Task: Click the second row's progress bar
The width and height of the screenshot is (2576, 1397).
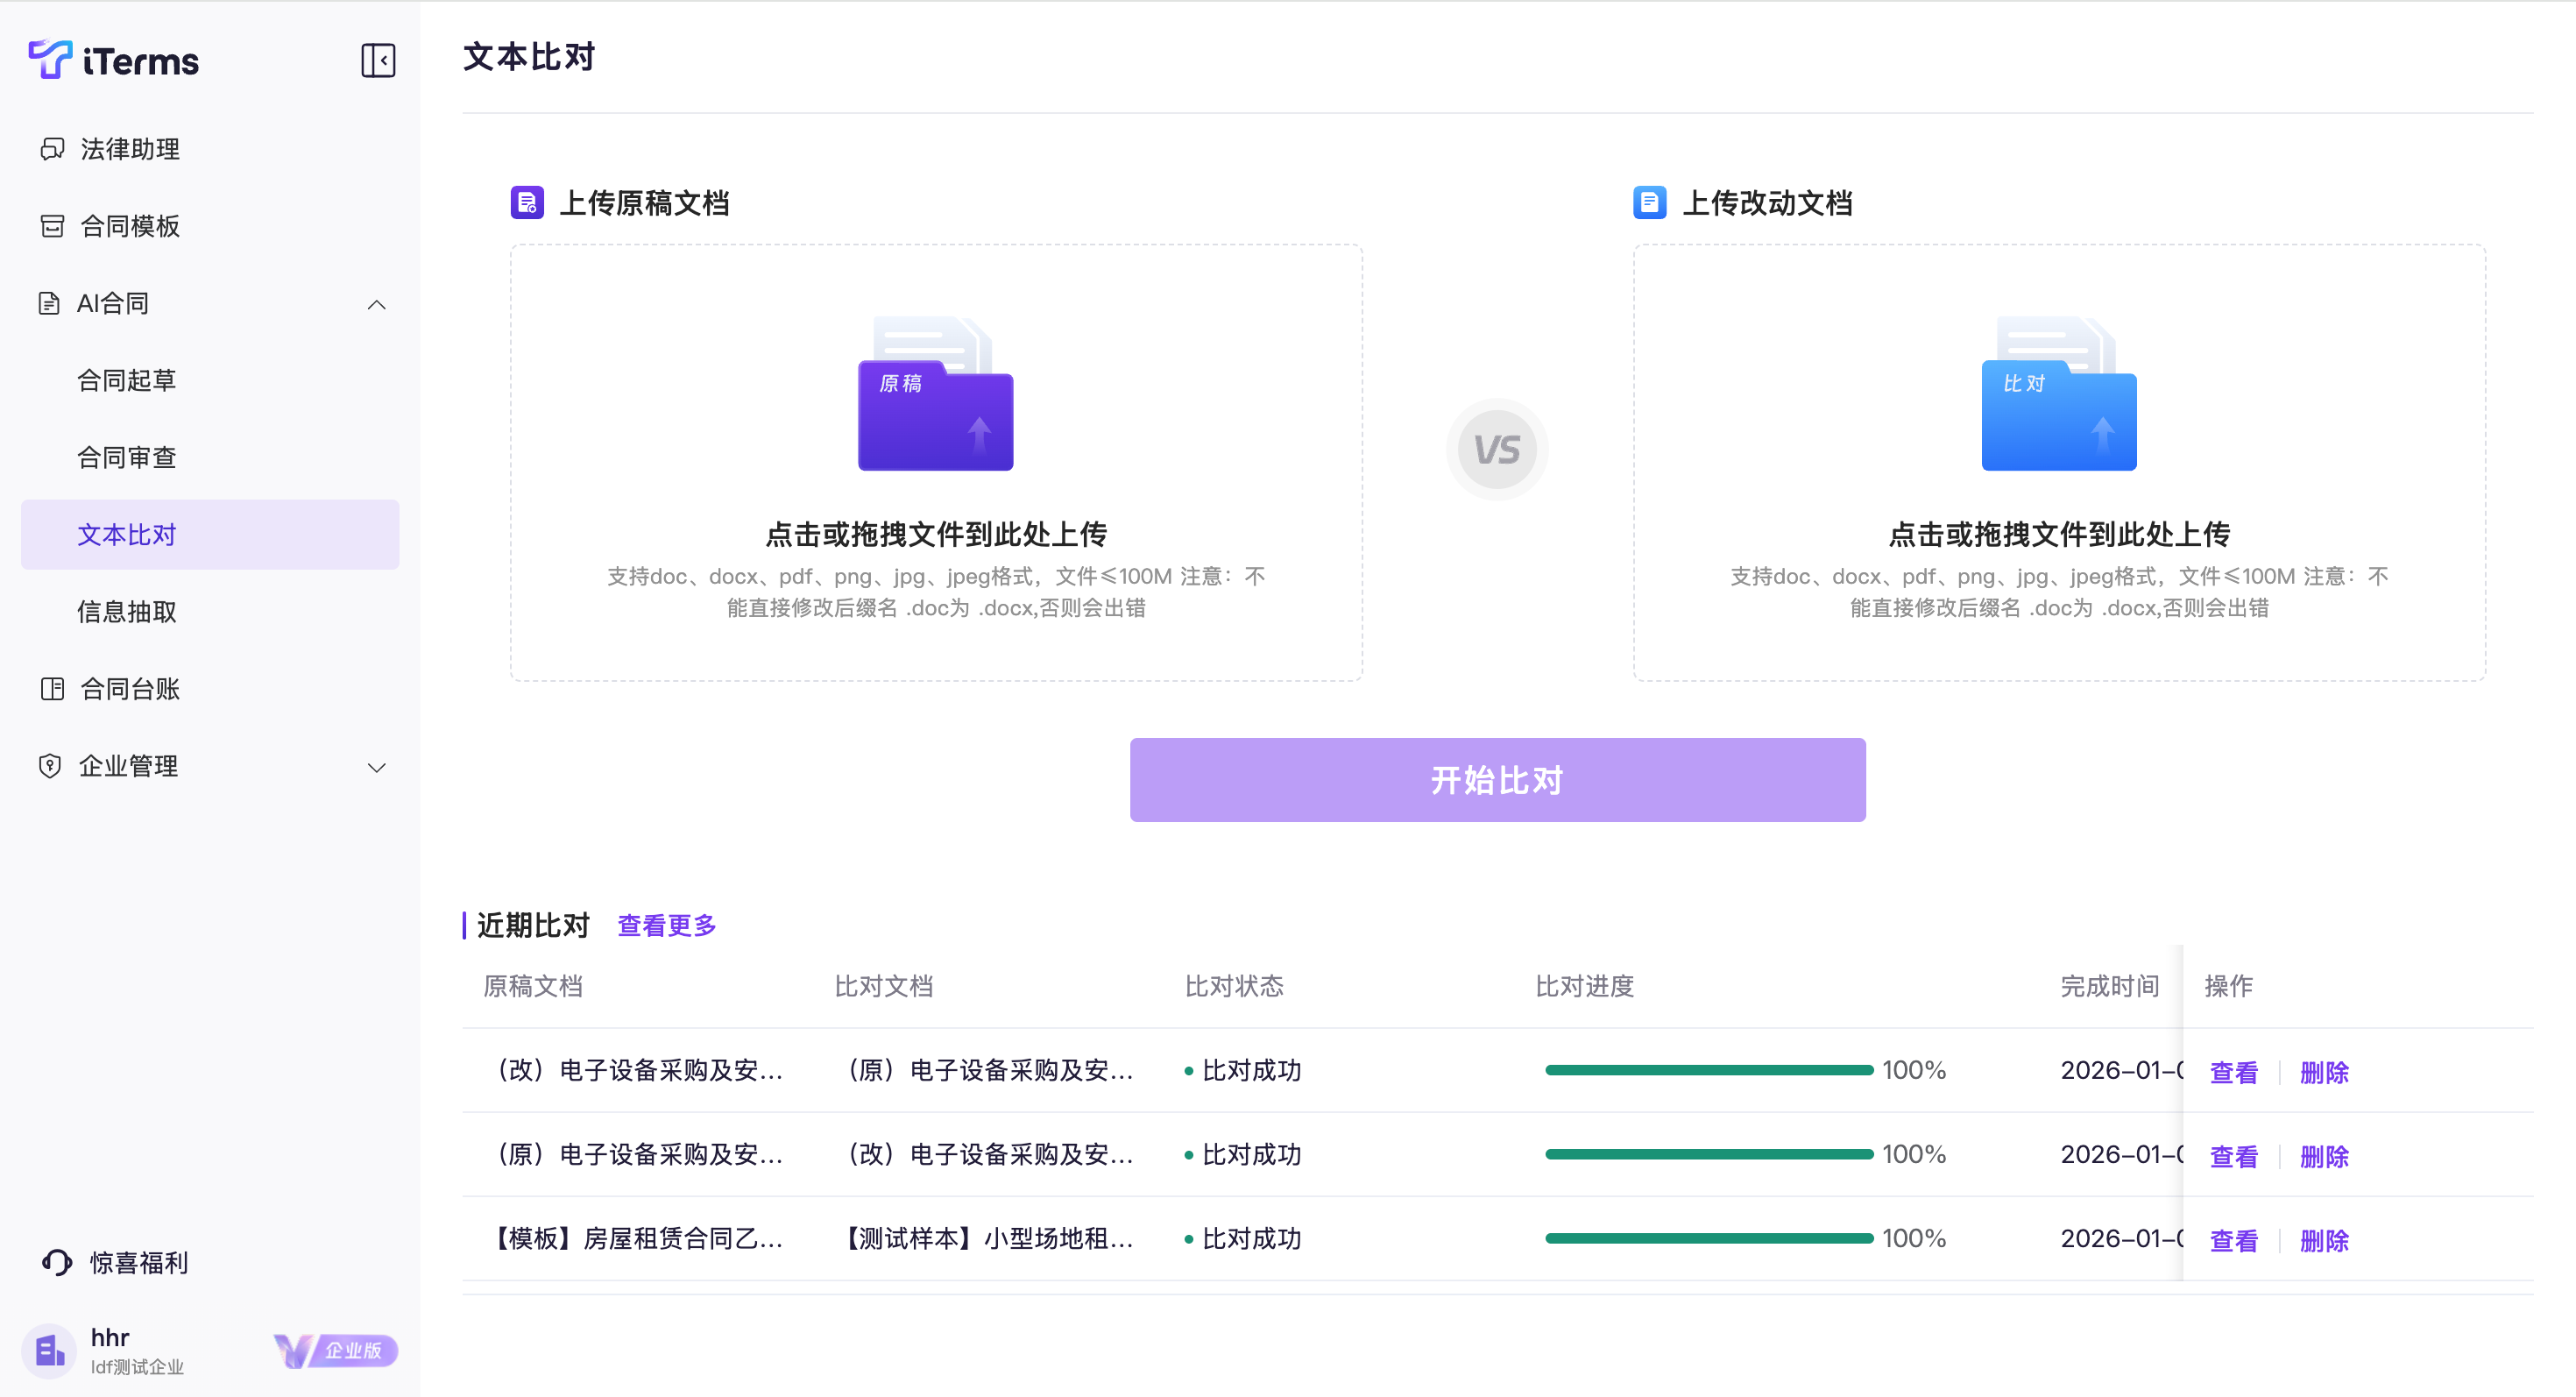Action: click(1708, 1154)
